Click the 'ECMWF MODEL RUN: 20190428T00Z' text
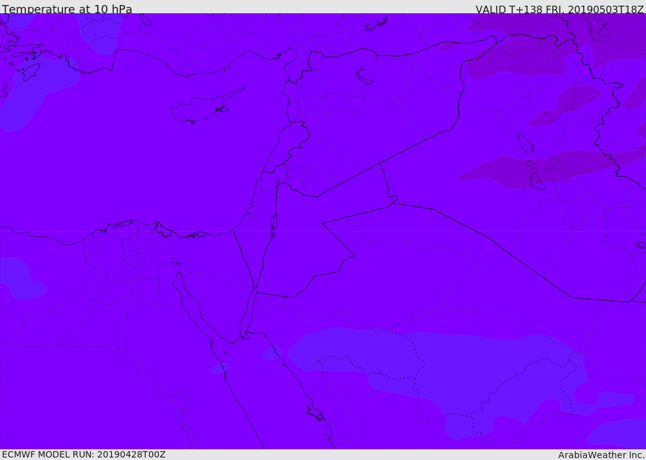 (x=84, y=455)
